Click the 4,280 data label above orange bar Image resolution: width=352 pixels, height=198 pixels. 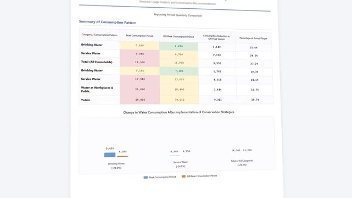click(x=122, y=152)
